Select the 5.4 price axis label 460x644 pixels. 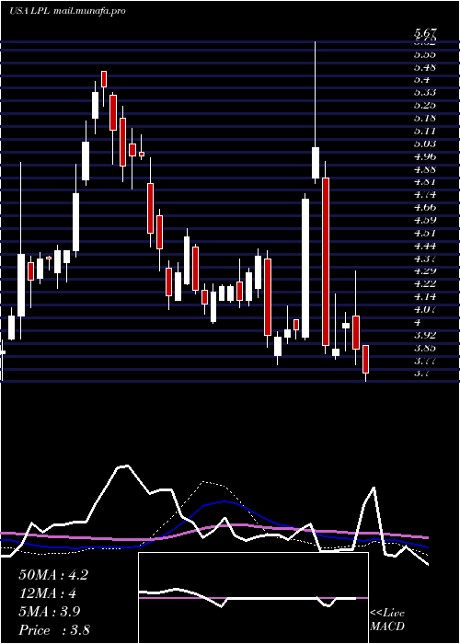click(x=421, y=80)
